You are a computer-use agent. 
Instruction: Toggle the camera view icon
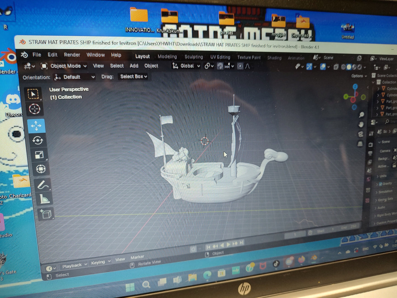360,134
